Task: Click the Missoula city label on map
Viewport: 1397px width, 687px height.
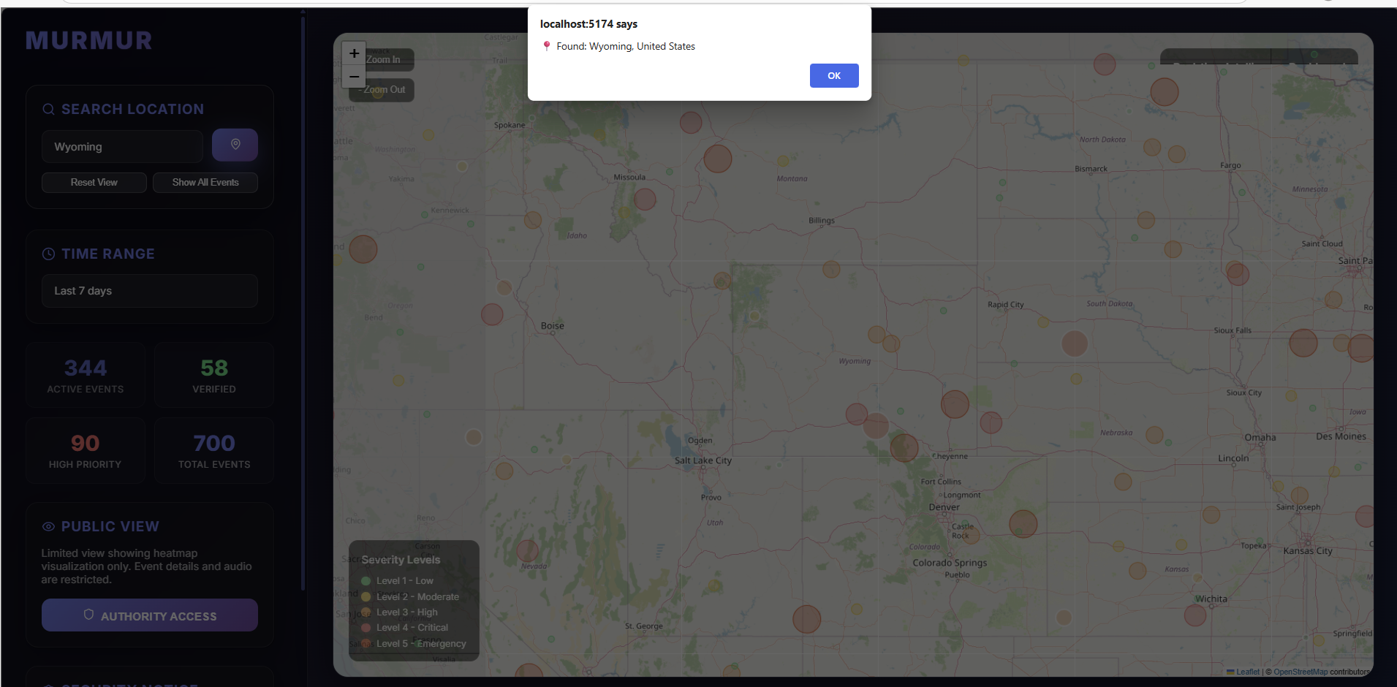Action: tap(629, 177)
